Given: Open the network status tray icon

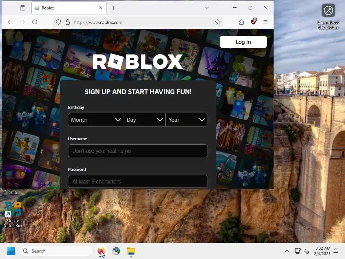Looking at the screenshot, I should click(x=298, y=251).
